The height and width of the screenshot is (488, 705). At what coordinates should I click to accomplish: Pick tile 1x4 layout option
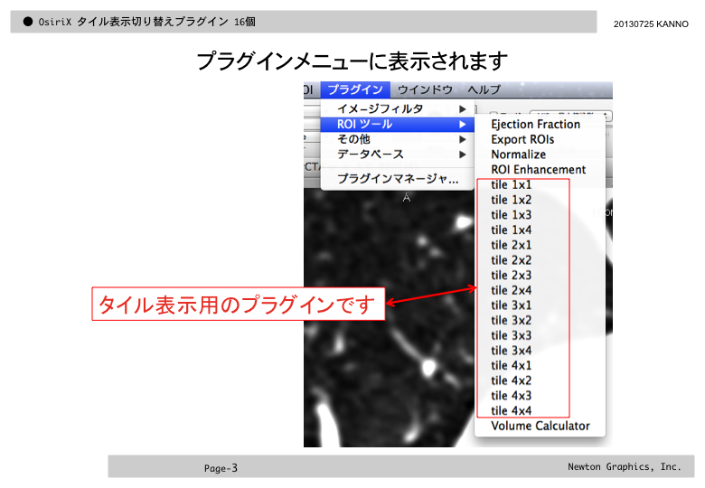[x=511, y=230]
